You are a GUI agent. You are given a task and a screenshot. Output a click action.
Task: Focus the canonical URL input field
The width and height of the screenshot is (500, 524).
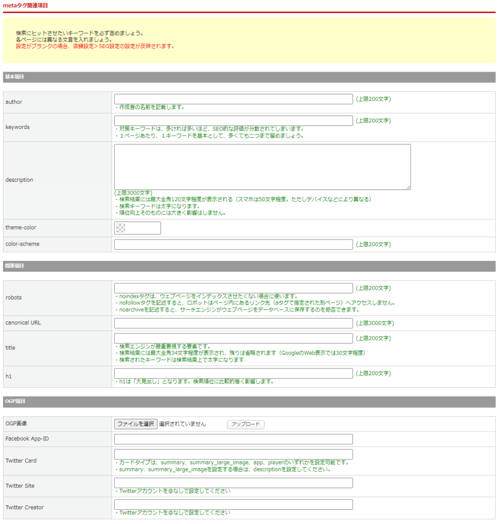coord(233,323)
